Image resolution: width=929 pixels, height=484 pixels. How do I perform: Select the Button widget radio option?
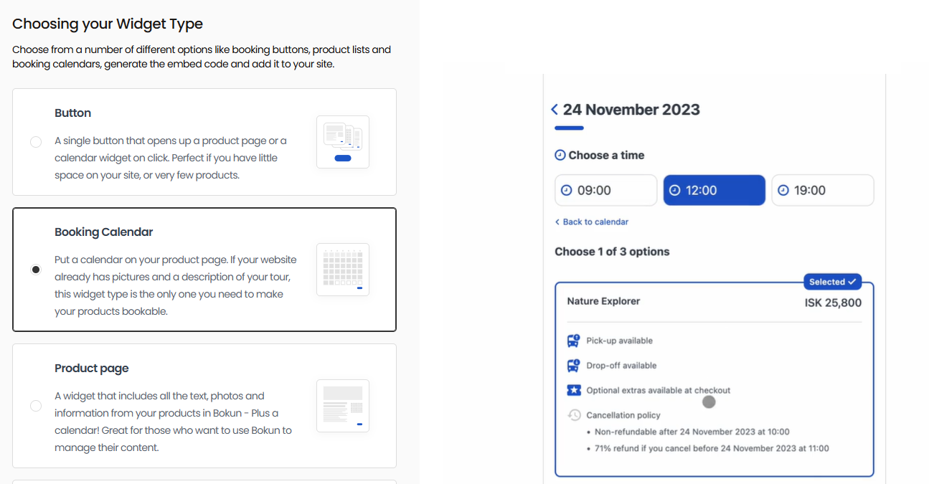36,142
